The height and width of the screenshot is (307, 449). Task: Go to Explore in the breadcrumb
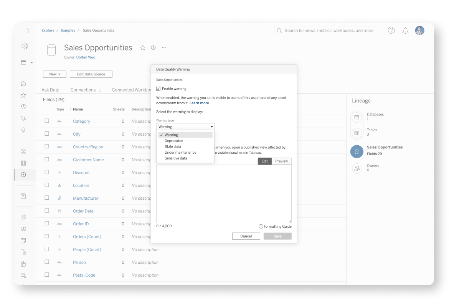48,30
